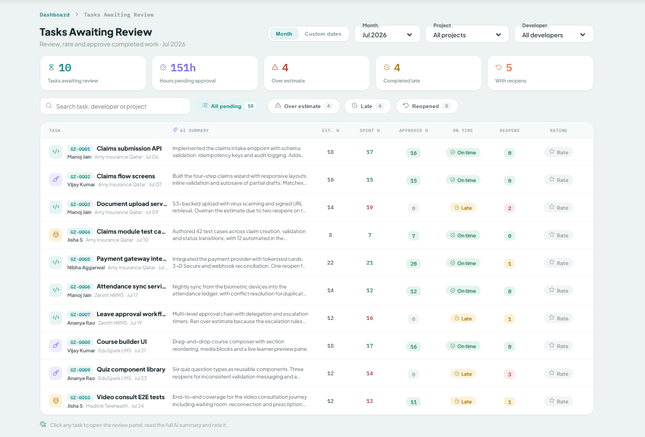Screen dimensions: 645x437
Task: Open the Project dropdown All projects
Action: 467,34
